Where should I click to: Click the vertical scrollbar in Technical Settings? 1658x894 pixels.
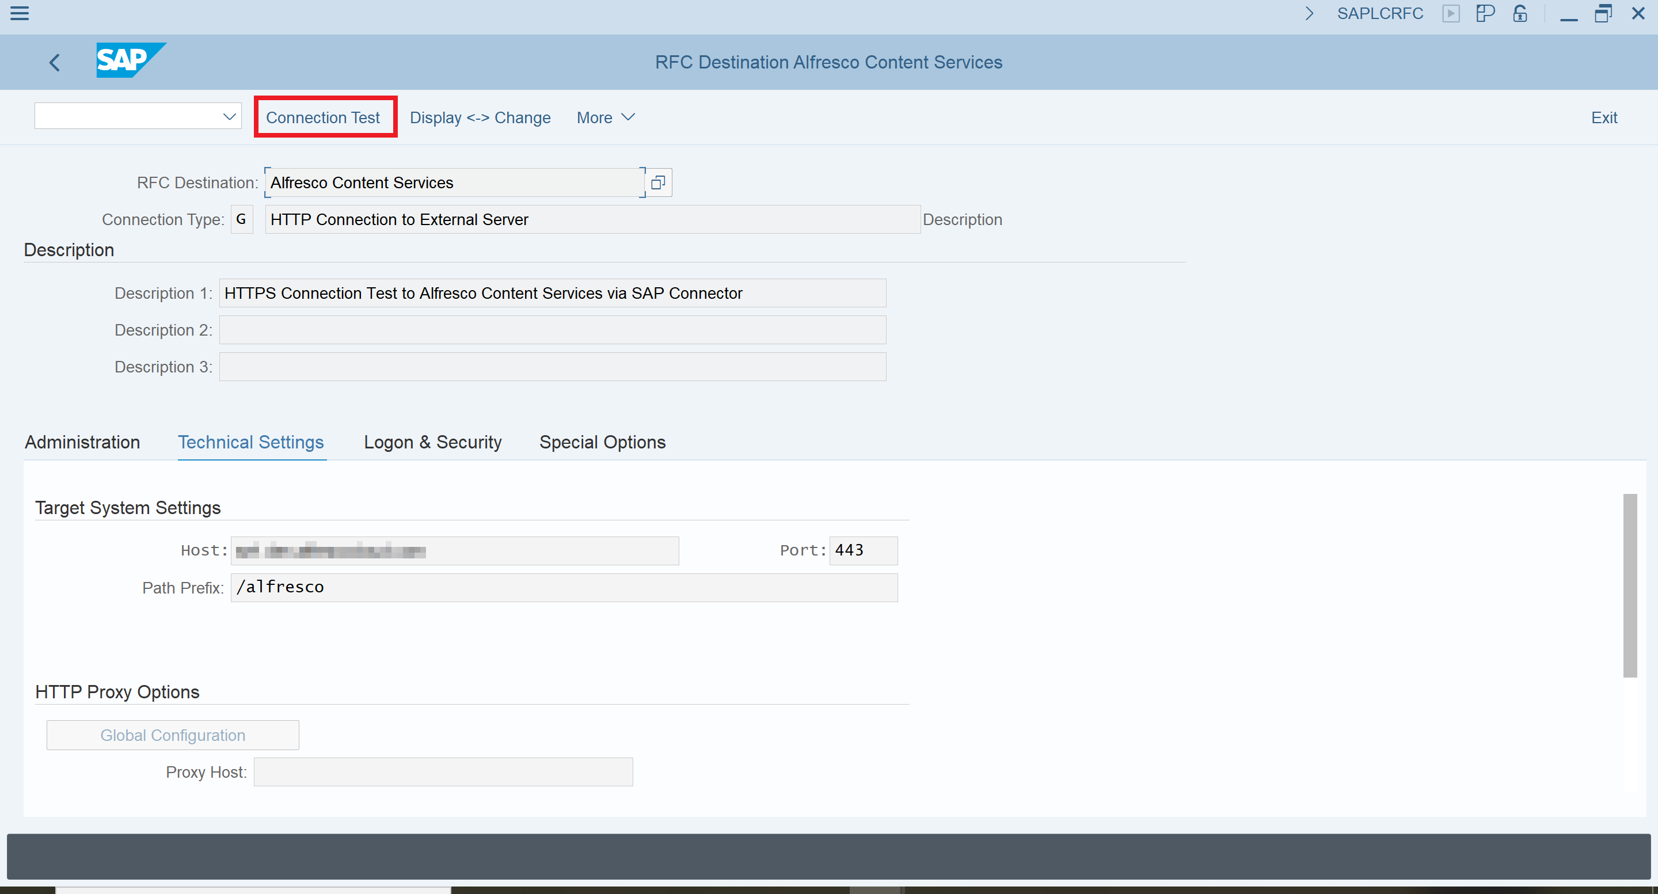[1630, 585]
